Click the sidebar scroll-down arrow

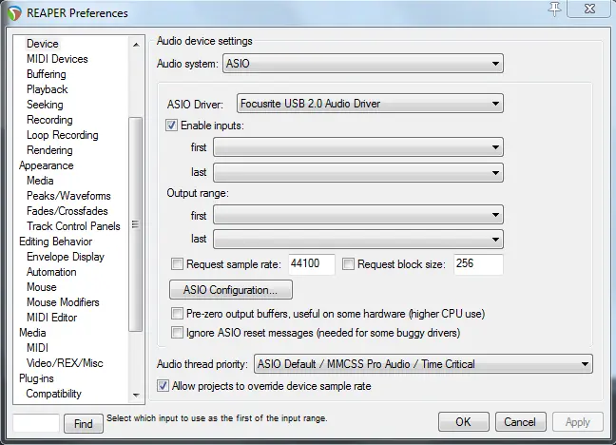click(136, 395)
